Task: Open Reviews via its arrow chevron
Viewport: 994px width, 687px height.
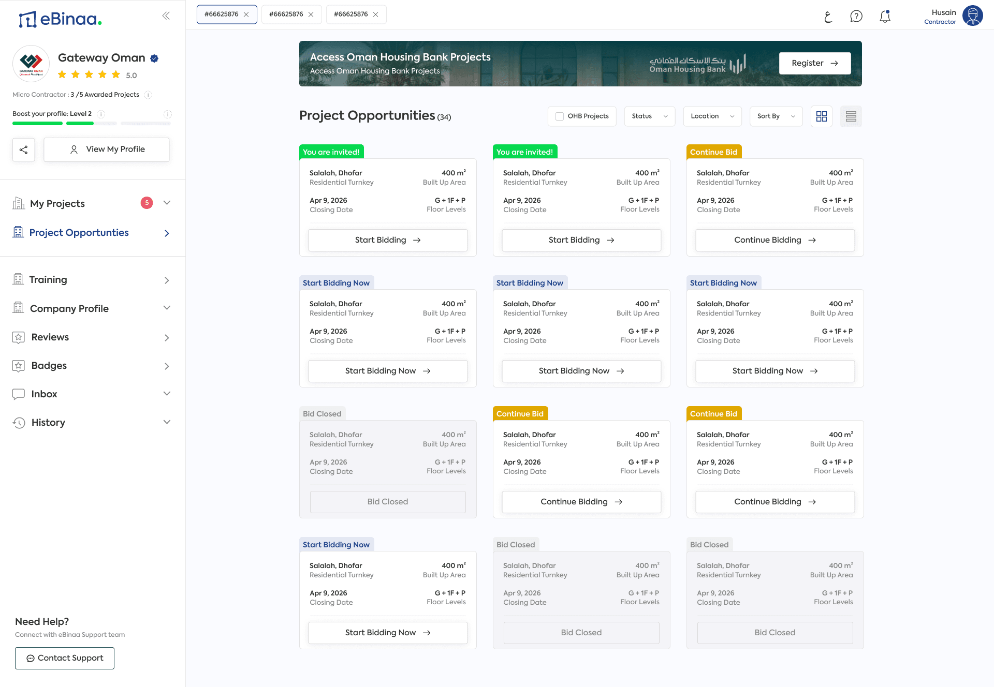Action: (x=167, y=338)
